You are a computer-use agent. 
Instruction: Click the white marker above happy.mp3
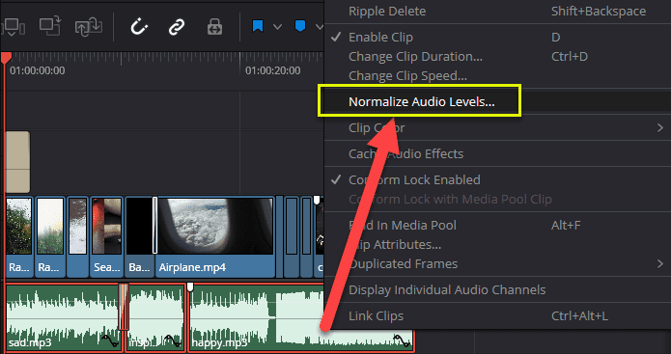pos(190,286)
